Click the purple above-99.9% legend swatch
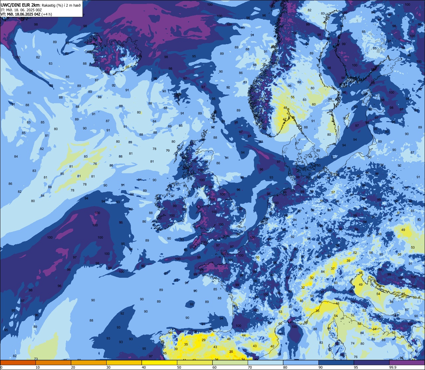 click(407, 362)
